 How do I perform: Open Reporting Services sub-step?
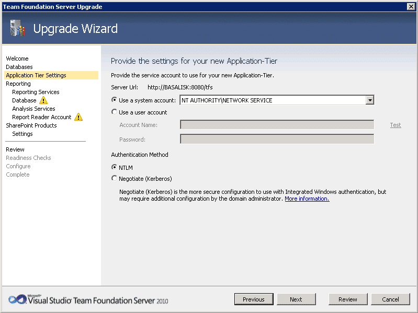click(36, 92)
